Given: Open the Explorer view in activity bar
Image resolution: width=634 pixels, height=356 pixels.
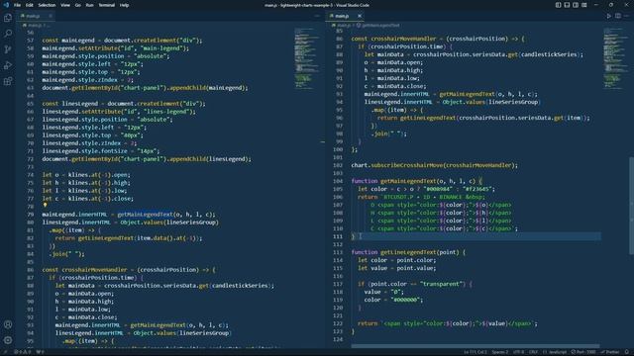Looking at the screenshot, I should [8, 18].
